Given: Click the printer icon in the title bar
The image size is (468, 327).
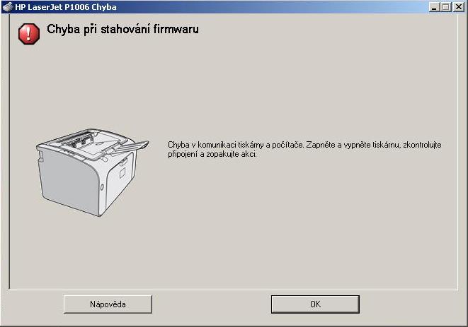Looking at the screenshot, I should pos(8,6).
